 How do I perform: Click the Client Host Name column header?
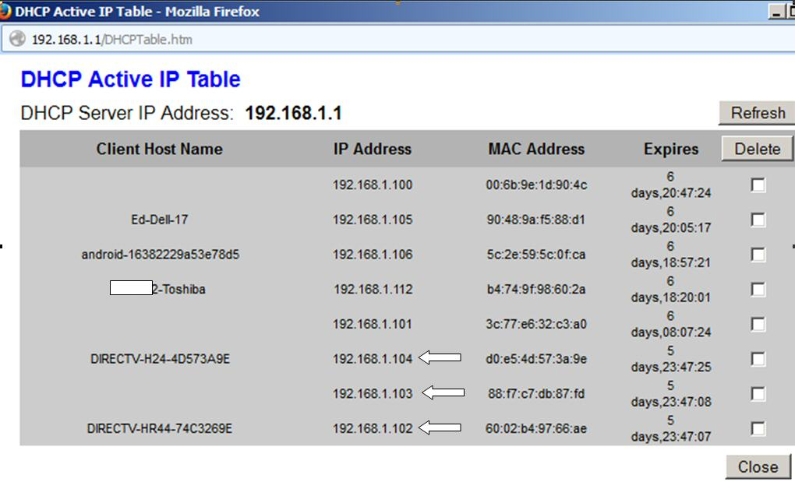(x=159, y=150)
